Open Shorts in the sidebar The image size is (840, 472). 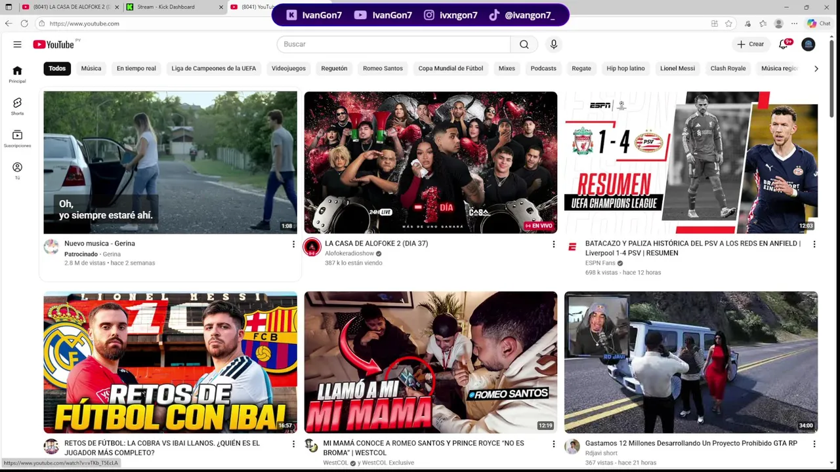tap(17, 107)
